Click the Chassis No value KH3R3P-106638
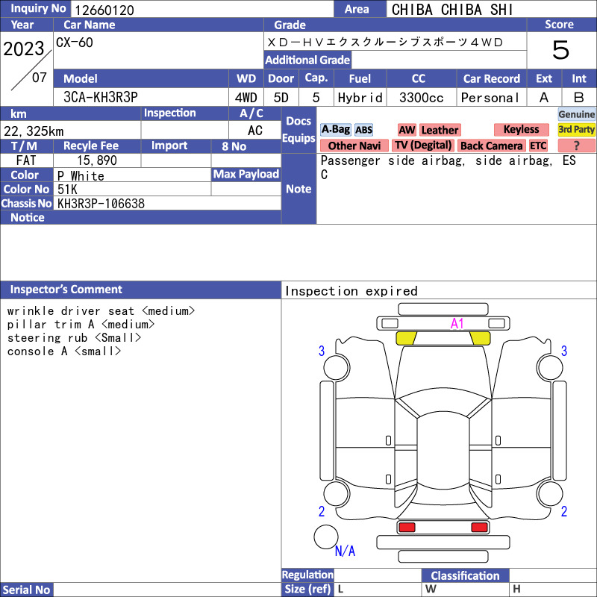 click(x=101, y=204)
